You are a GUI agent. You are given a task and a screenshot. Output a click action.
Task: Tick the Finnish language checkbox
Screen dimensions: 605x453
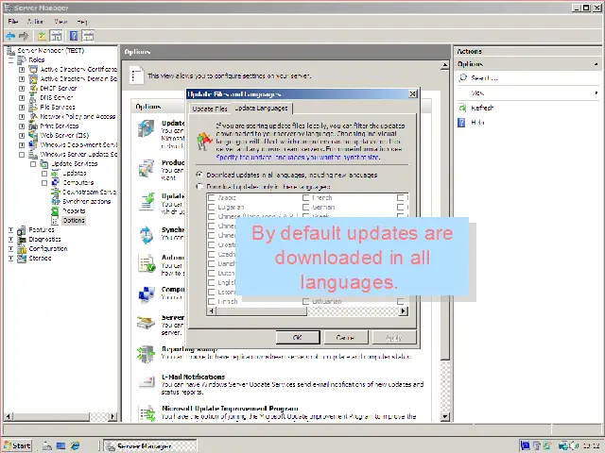click(x=211, y=301)
